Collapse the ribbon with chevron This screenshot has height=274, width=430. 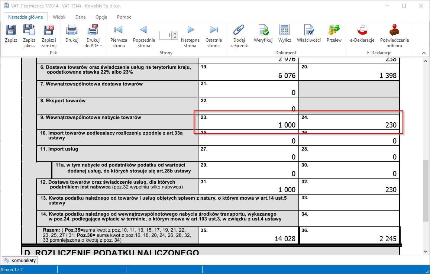pyautogui.click(x=423, y=53)
